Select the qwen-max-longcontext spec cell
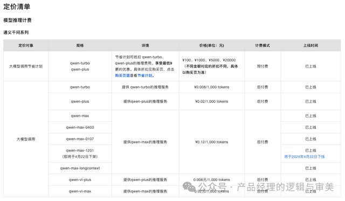345x201 pixels. (80, 168)
